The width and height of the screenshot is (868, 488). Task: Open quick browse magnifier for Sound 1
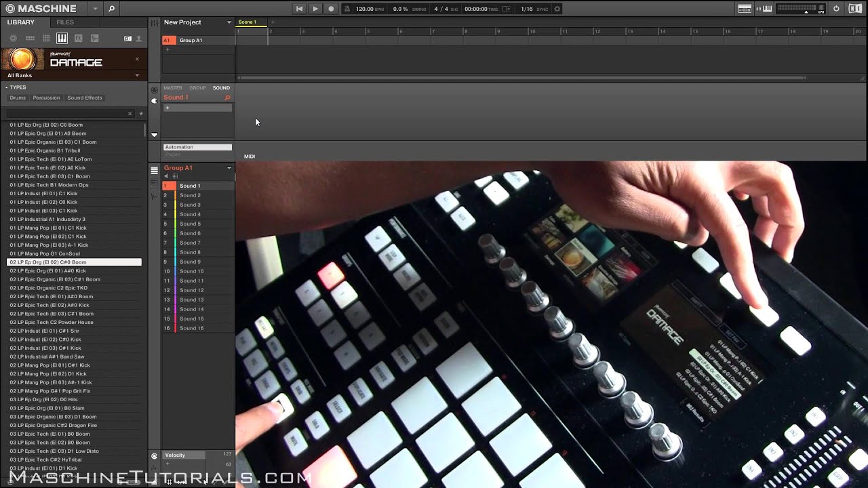pyautogui.click(x=228, y=98)
